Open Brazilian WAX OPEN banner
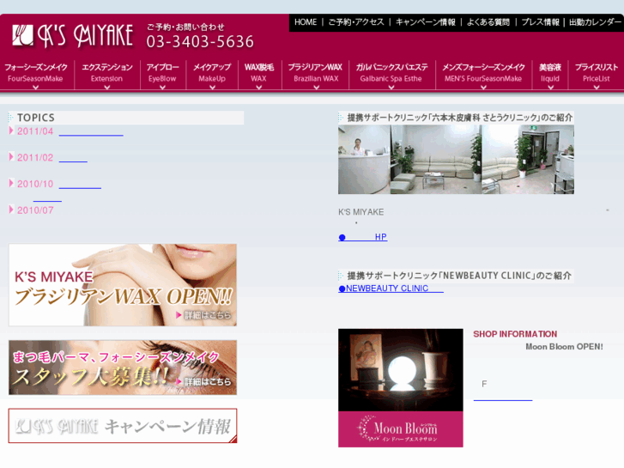Image resolution: width=624 pixels, height=468 pixels. [x=123, y=285]
